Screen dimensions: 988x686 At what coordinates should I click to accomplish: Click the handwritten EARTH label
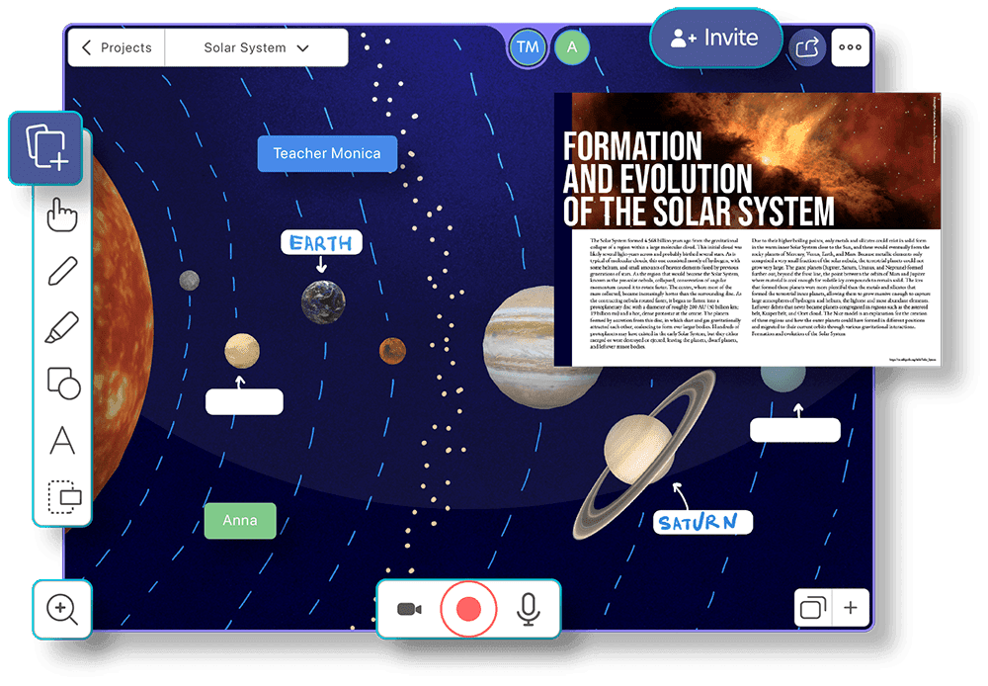(321, 242)
